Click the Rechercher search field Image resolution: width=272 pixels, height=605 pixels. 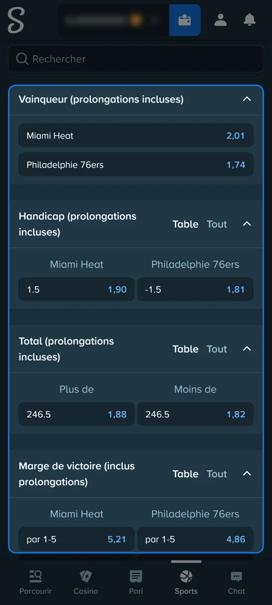[x=136, y=59]
